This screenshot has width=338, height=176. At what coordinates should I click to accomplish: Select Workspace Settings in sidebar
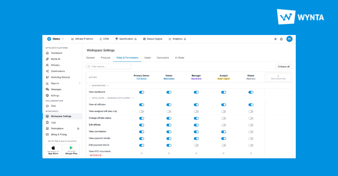point(62,116)
